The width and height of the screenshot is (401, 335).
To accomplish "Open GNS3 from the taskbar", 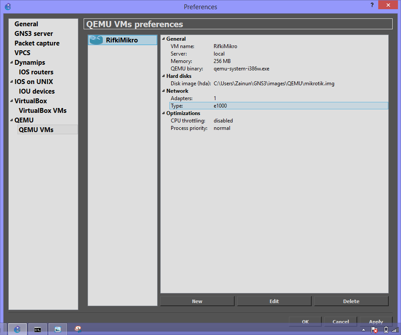I will pos(18,329).
